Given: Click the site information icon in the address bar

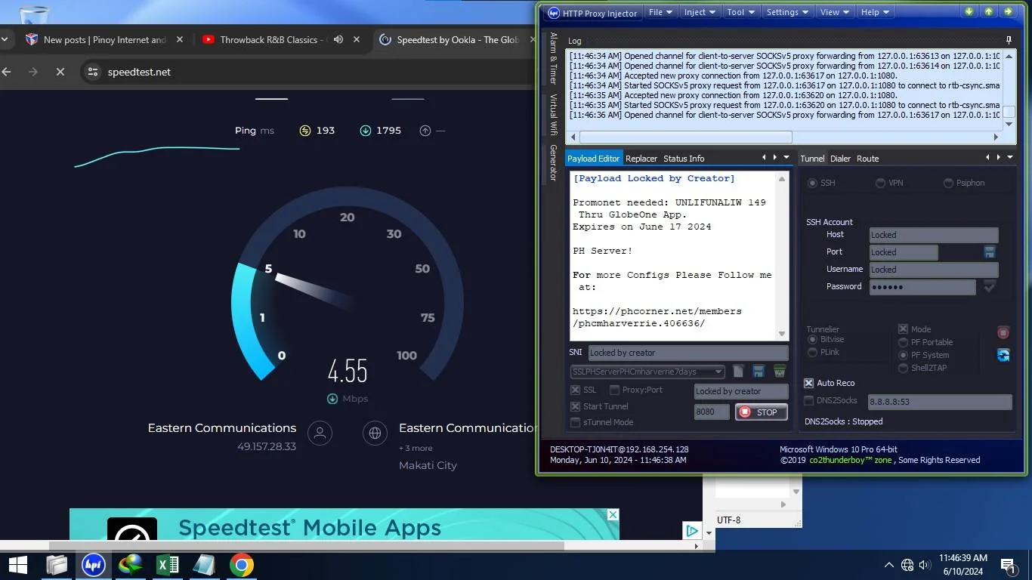Looking at the screenshot, I should (x=93, y=72).
